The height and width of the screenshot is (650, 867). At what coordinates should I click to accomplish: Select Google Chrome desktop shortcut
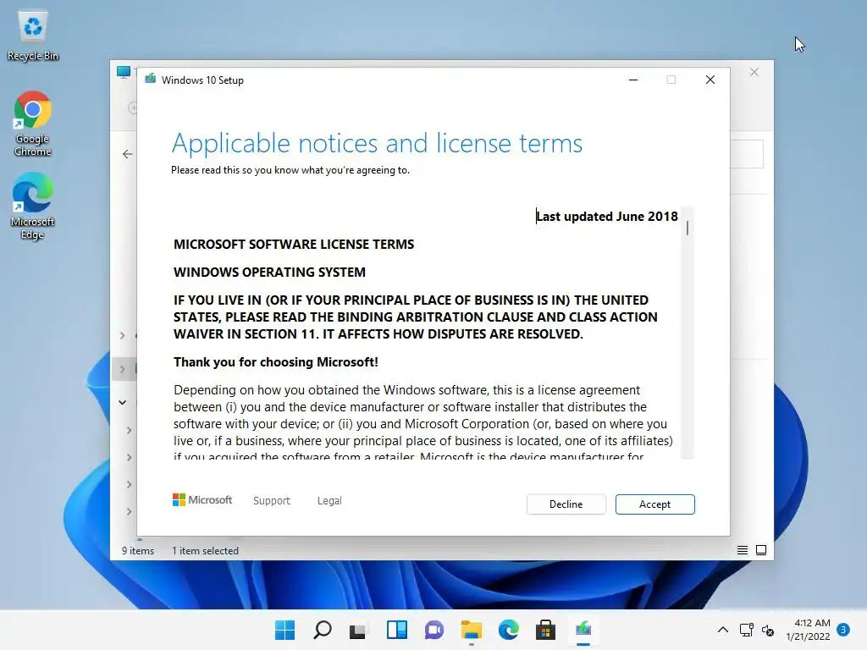click(x=33, y=124)
